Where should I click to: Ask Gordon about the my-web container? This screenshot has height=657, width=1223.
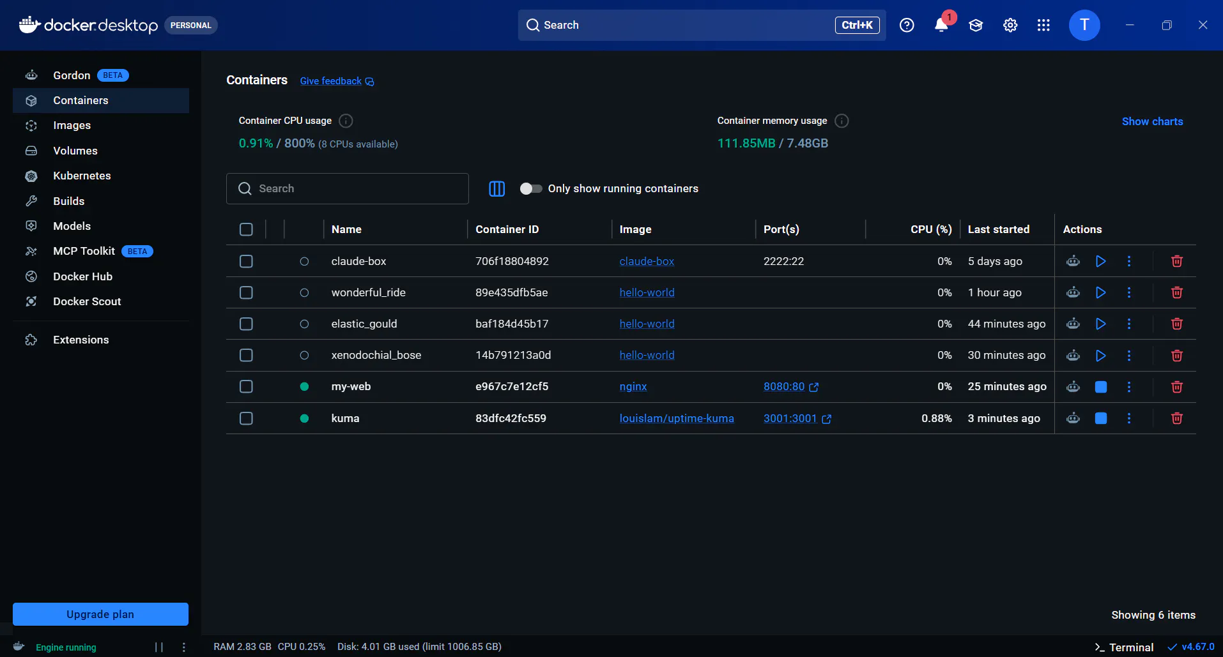[x=1073, y=387]
